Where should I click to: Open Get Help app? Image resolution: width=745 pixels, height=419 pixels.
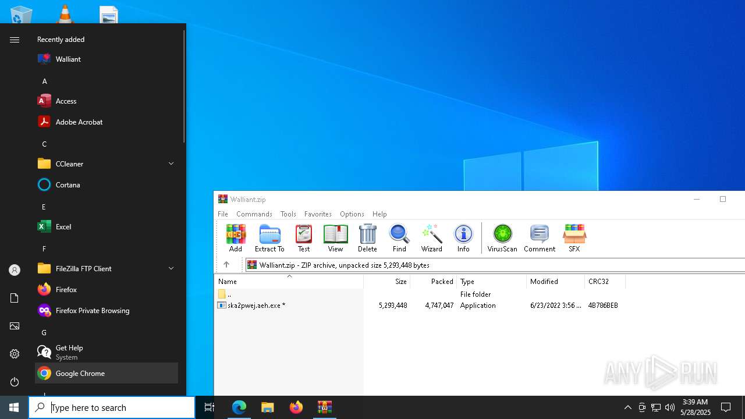pos(107,352)
